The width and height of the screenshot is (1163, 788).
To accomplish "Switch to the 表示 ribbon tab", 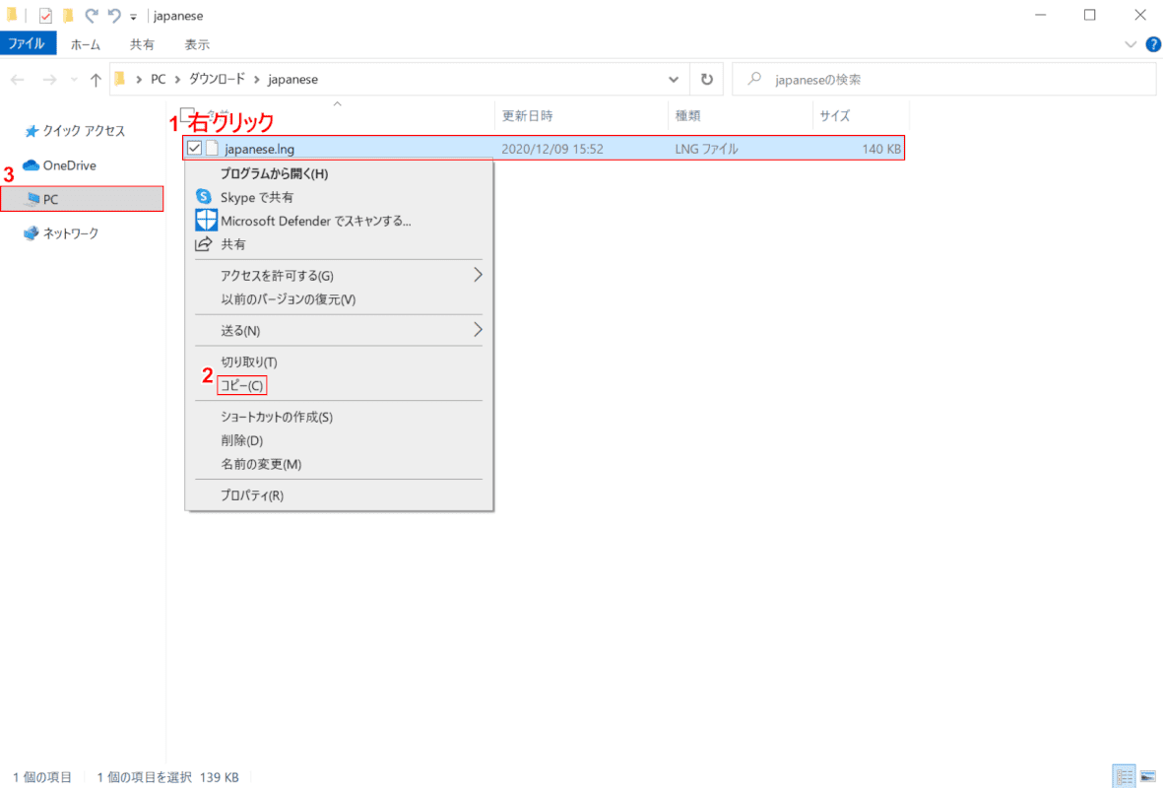I will [x=197, y=44].
